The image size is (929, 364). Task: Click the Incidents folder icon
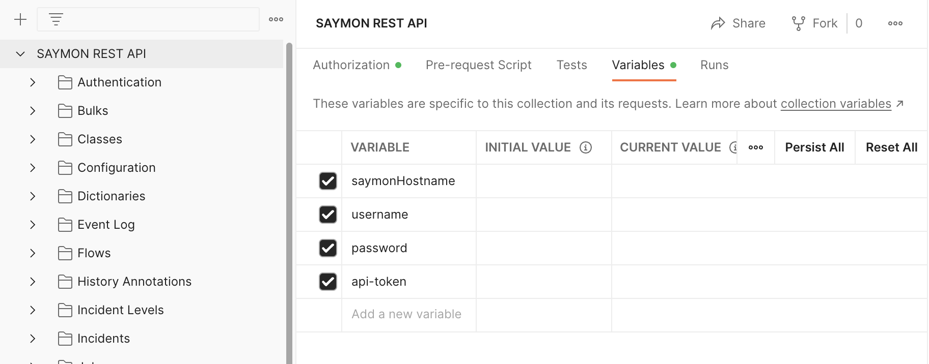[65, 339]
